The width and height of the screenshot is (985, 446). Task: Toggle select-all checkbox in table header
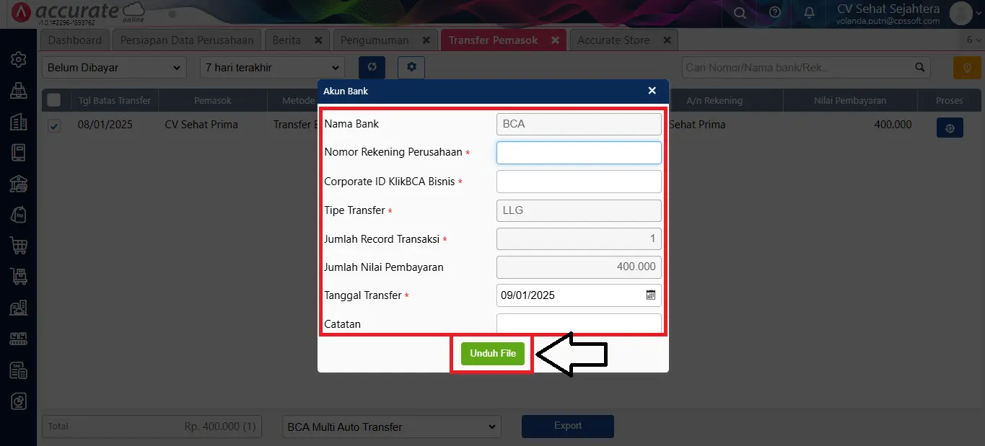pyautogui.click(x=54, y=100)
